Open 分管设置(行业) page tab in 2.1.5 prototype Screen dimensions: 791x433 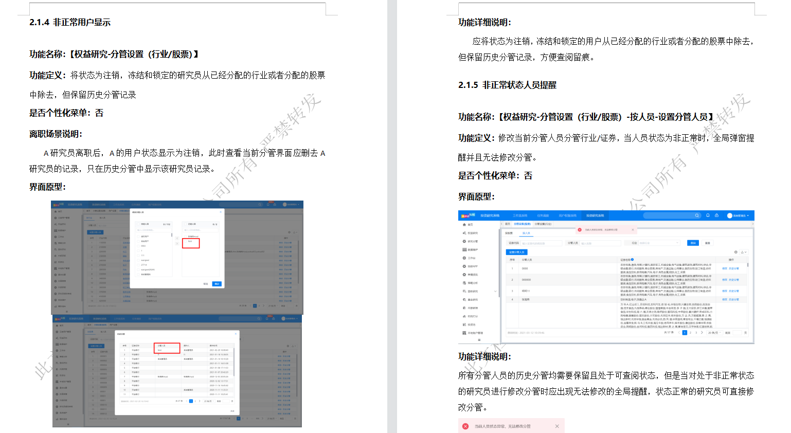pyautogui.click(x=543, y=224)
